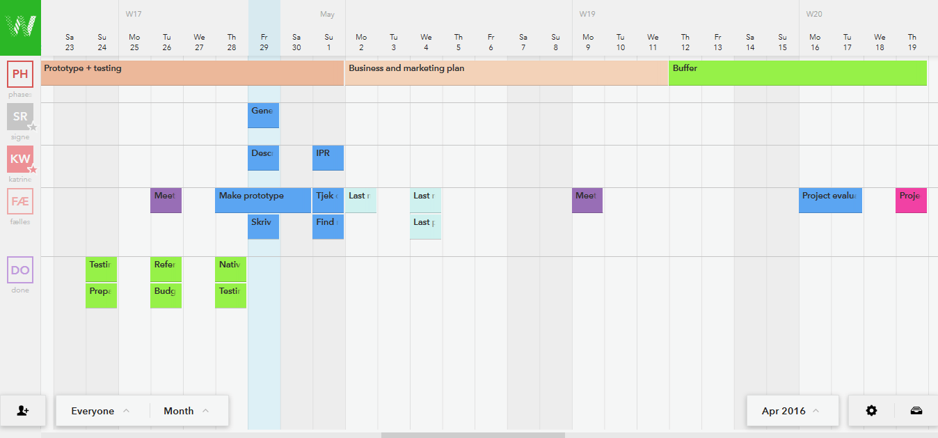The width and height of the screenshot is (938, 438).
Task: Select the PH phases avatar icon
Action: click(20, 74)
